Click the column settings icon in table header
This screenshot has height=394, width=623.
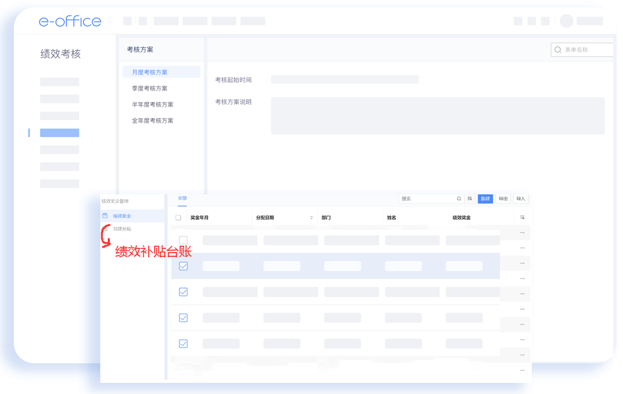coord(523,218)
